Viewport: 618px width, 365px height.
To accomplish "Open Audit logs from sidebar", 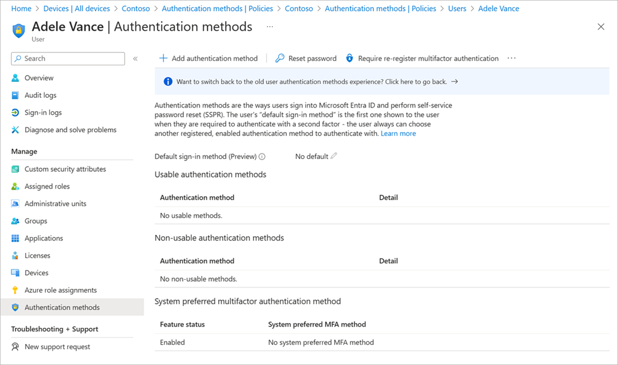I will [40, 95].
